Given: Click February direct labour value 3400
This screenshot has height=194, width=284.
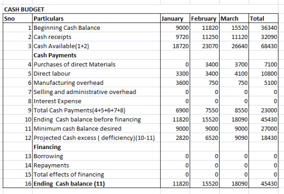Looking at the screenshot, I should pos(205,74).
